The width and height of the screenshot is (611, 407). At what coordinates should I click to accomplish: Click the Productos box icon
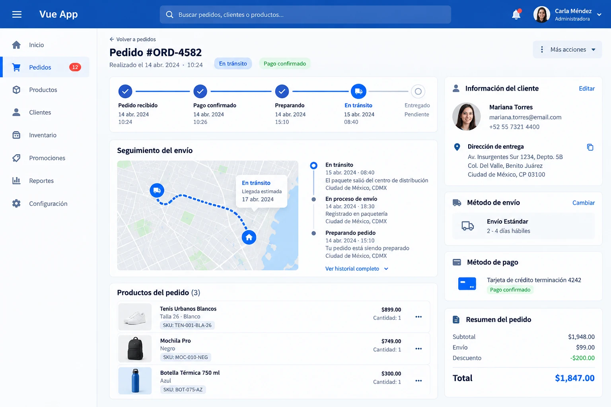point(16,90)
